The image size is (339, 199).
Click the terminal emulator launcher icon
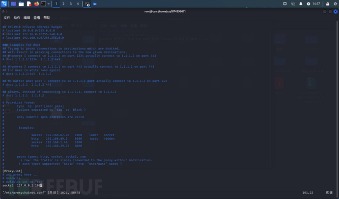click(x=43, y=4)
